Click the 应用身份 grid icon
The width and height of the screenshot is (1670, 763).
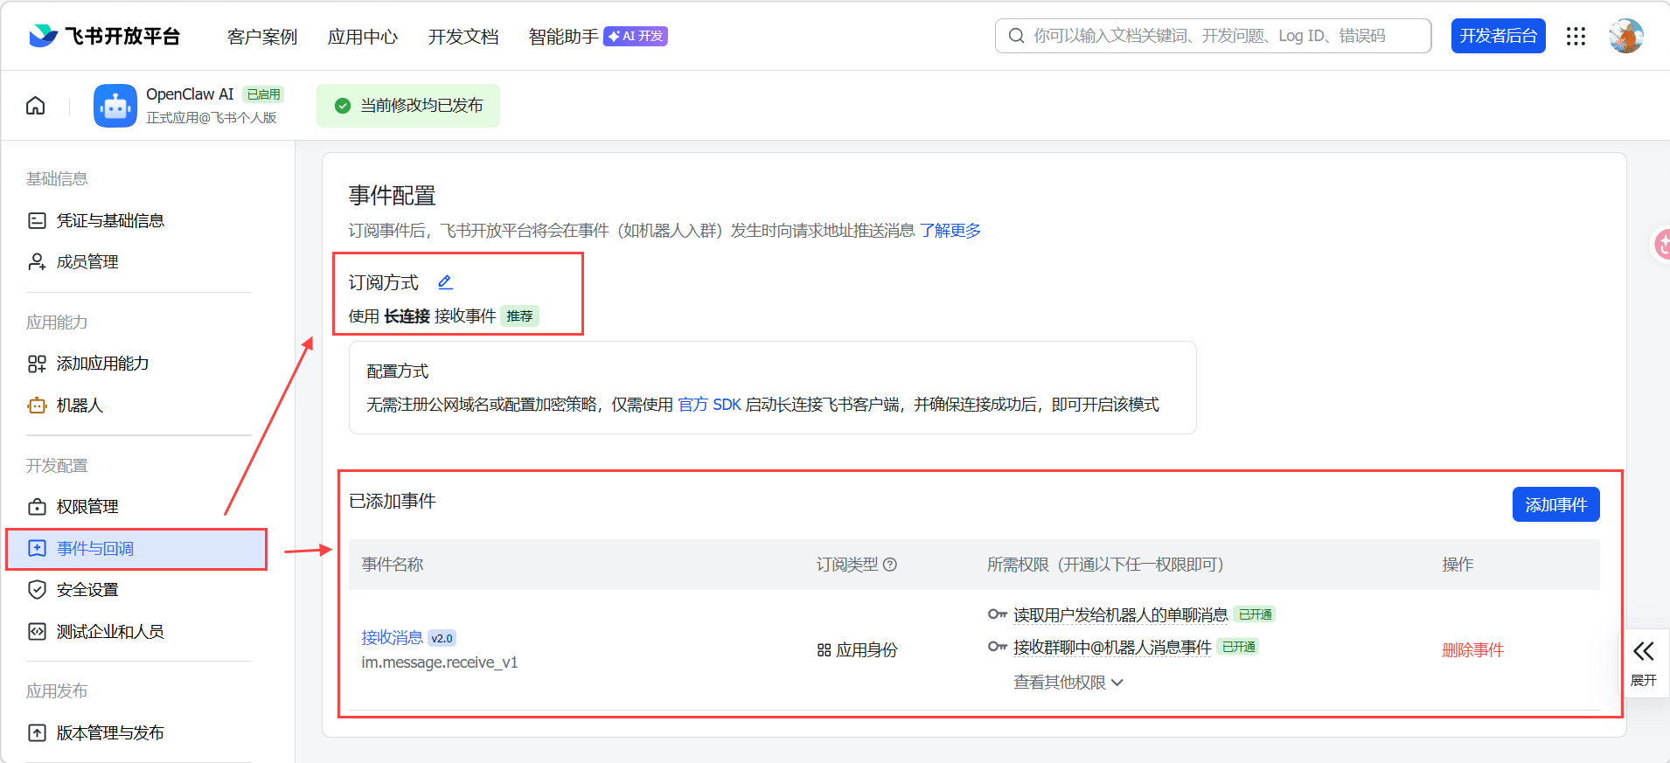(x=824, y=650)
